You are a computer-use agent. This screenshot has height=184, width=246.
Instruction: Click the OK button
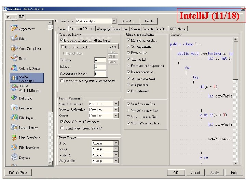[176, 172]
